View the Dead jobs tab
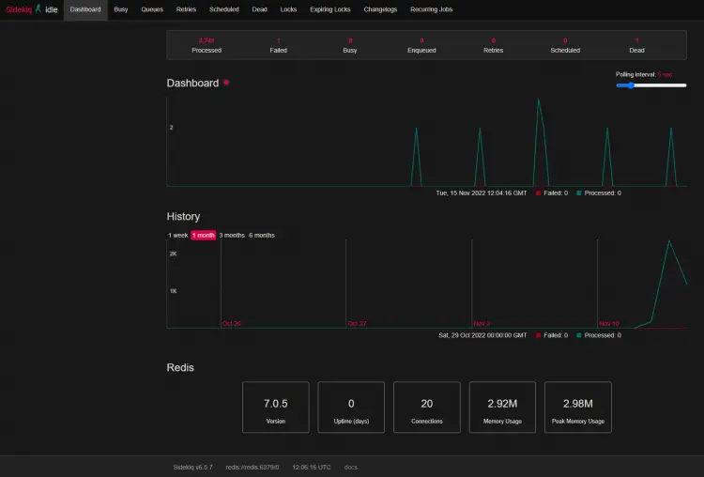 tap(258, 9)
